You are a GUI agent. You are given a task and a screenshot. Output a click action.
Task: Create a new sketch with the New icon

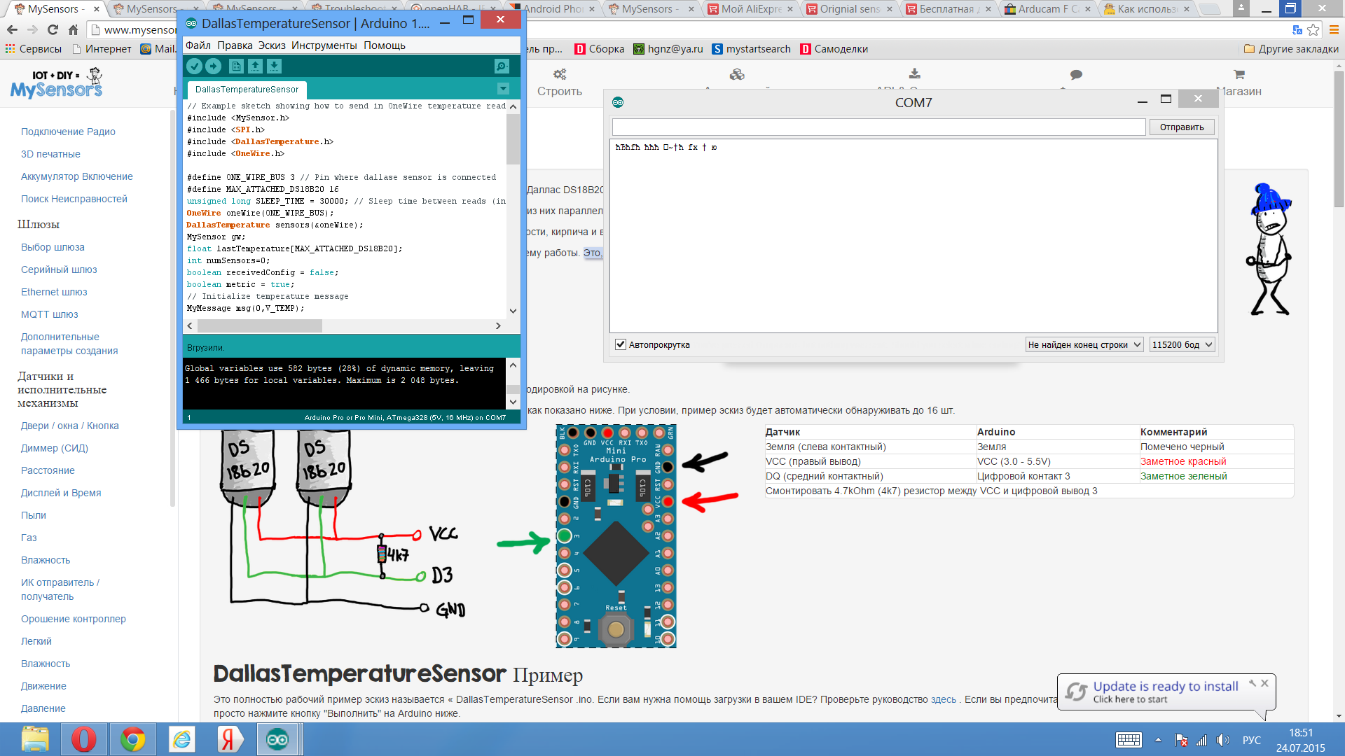coord(236,66)
